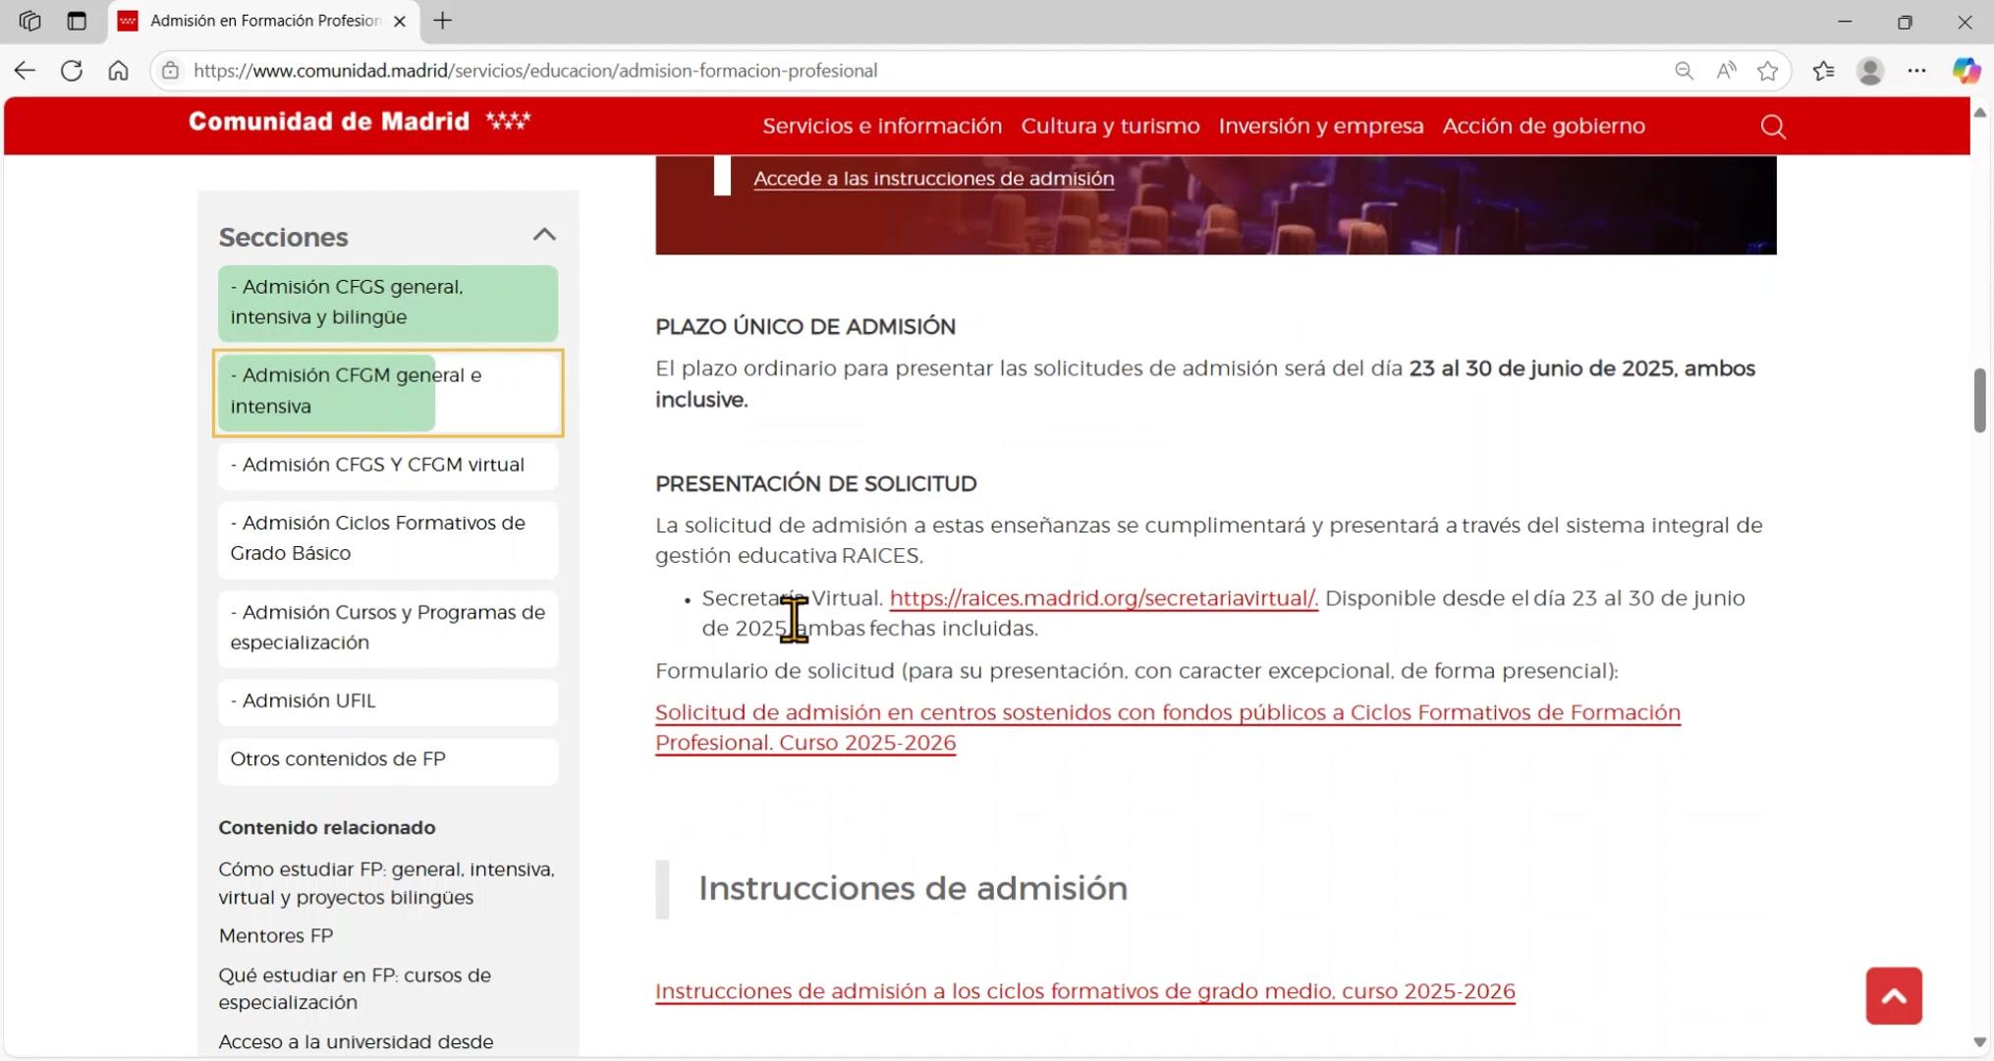
Task: Open Cultura y turismo menu
Action: 1110,126
